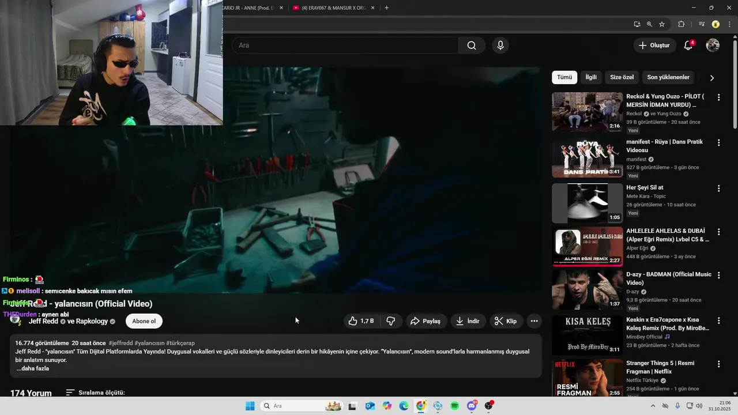Screen dimensions: 738x415
Task: Open options for manifest - Rüya video
Action: (718, 142)
